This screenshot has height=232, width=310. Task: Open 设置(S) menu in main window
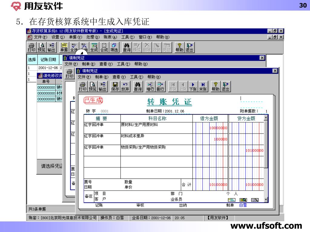pos(58,37)
